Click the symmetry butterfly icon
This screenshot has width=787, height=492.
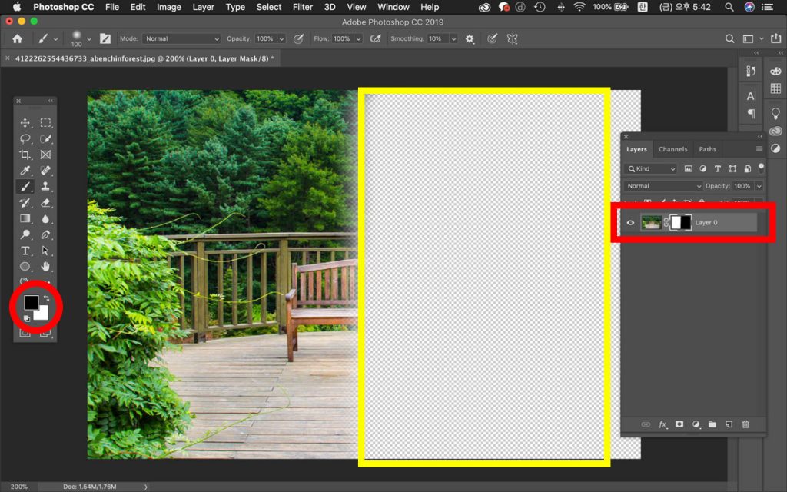(x=512, y=38)
